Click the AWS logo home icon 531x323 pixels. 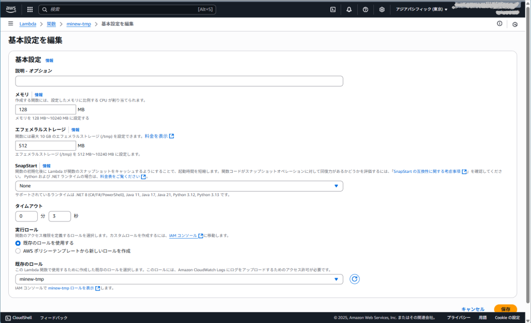click(11, 9)
